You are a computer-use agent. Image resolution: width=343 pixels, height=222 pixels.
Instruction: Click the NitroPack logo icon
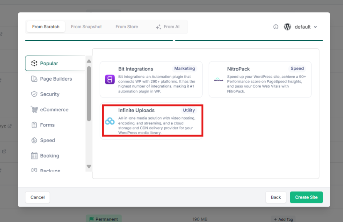(219, 80)
